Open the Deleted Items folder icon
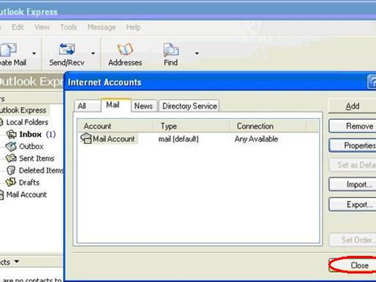Image resolution: width=376 pixels, height=282 pixels. [x=11, y=170]
